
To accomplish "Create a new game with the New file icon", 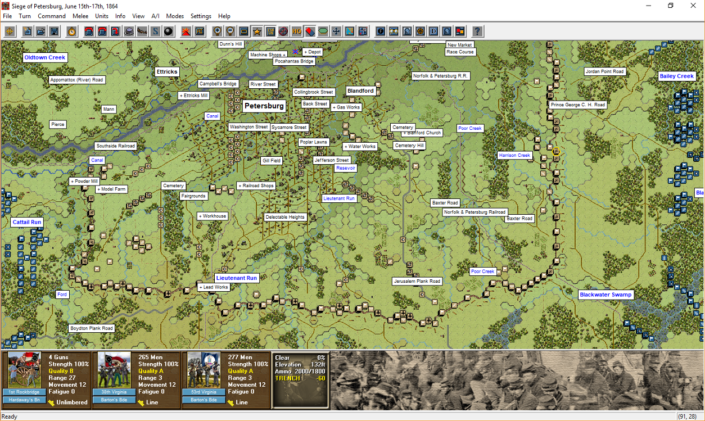I will (x=27, y=31).
